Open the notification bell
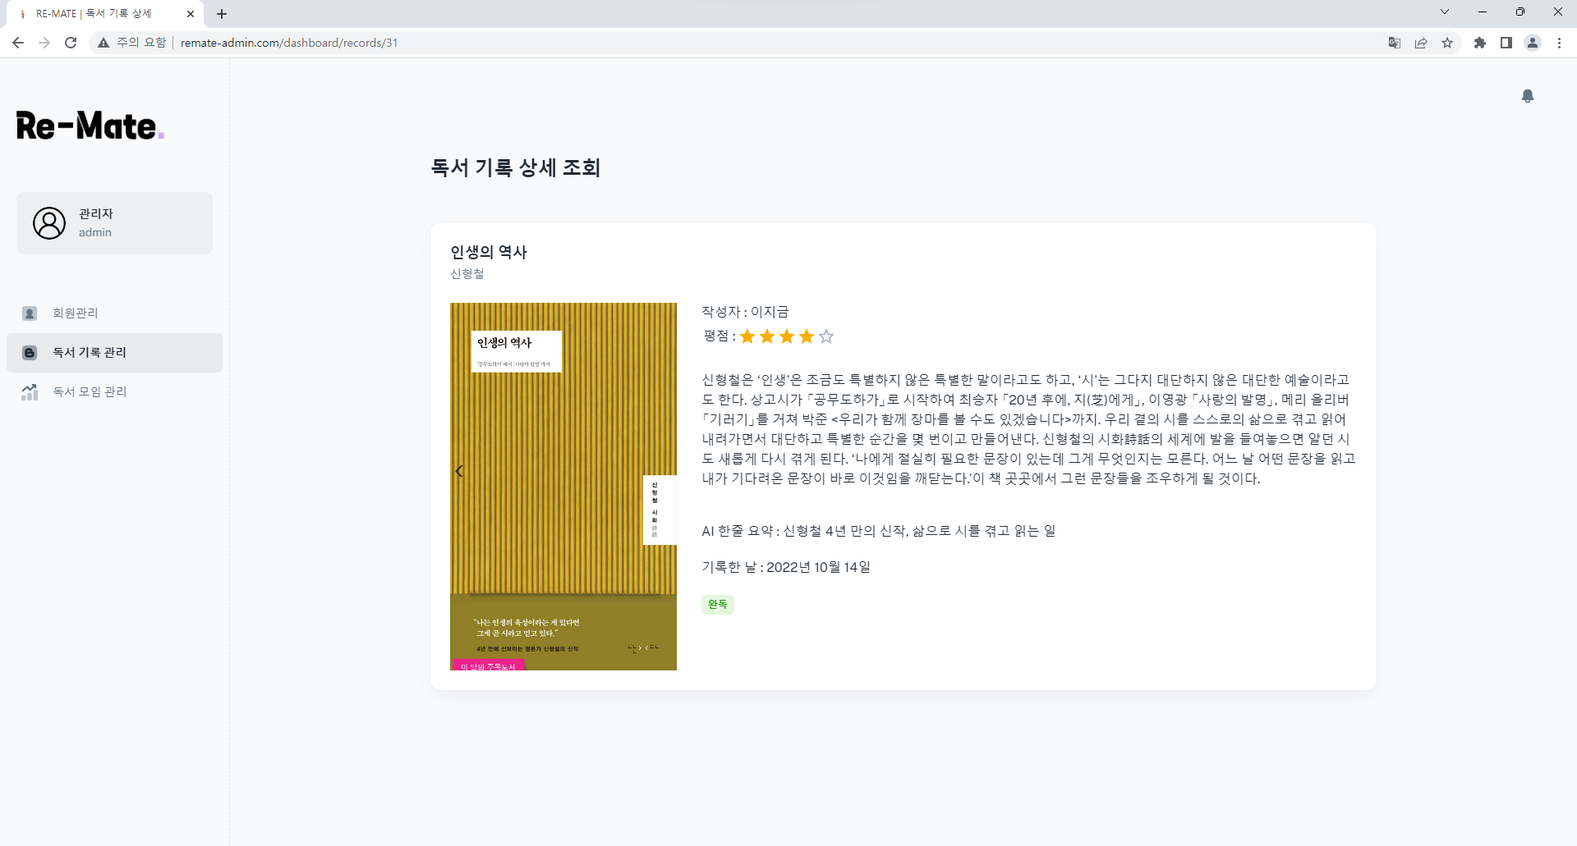 [1528, 96]
